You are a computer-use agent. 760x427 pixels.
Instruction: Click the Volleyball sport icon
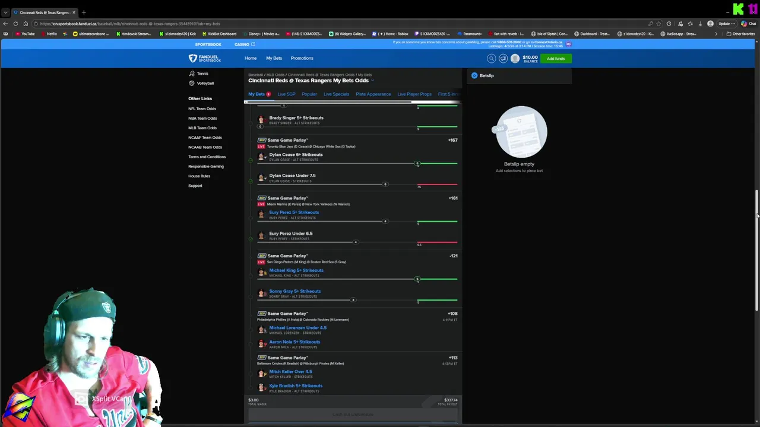coord(192,83)
